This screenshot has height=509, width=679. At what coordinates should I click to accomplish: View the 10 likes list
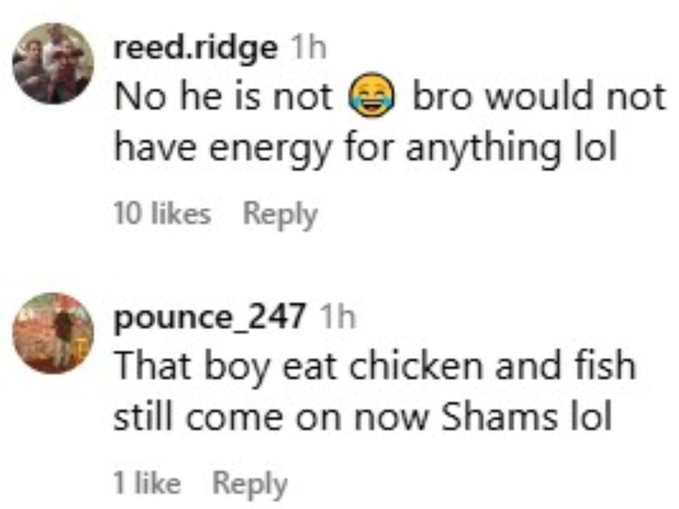pos(162,214)
